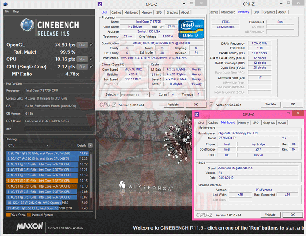306x236 pixels.
Task: Switch to Caches tab in CPU window
Action: [x=116, y=12]
